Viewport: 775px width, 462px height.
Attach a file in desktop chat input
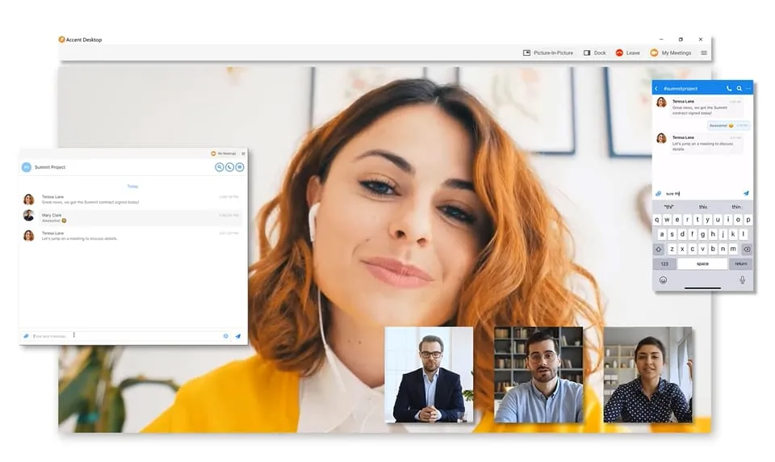(26, 336)
